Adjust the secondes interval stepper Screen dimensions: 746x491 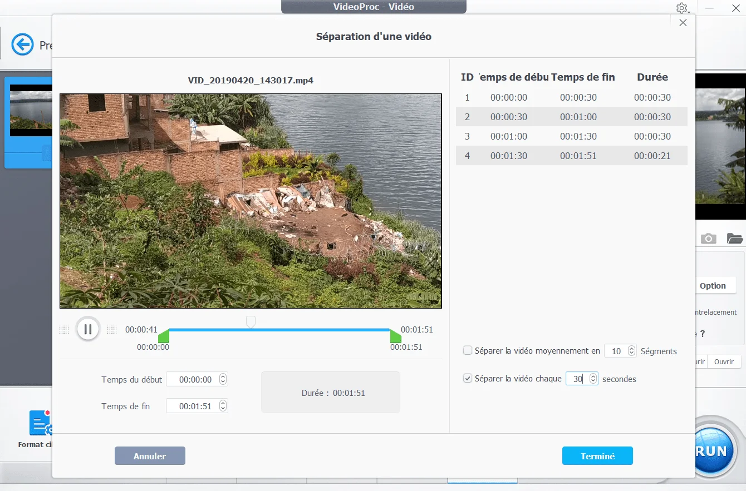pyautogui.click(x=593, y=379)
